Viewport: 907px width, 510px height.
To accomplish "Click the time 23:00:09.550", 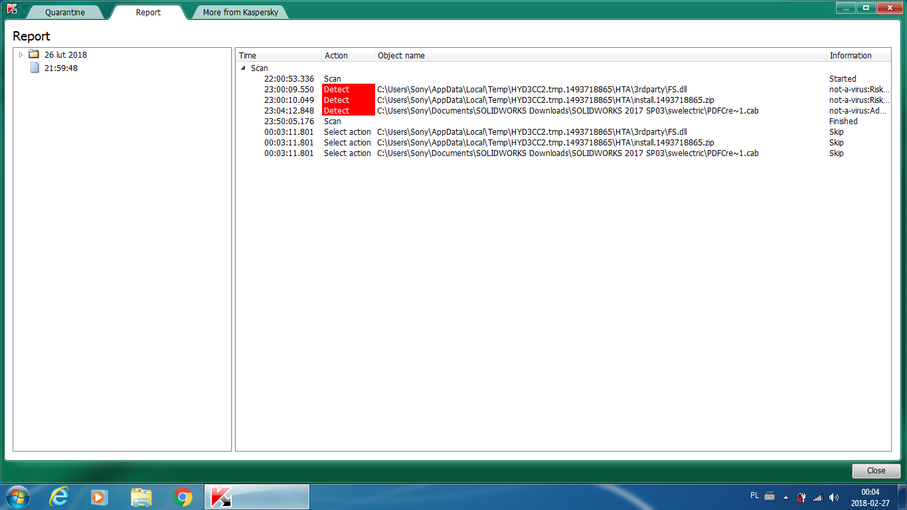I will [x=289, y=89].
